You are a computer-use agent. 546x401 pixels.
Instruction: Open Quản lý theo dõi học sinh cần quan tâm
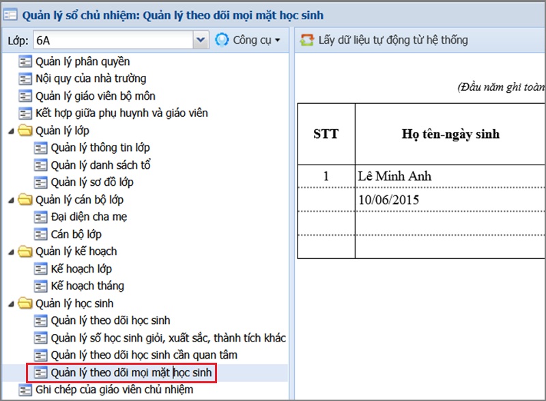[144, 355]
